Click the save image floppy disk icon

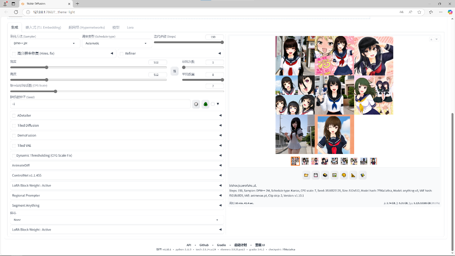click(x=315, y=175)
